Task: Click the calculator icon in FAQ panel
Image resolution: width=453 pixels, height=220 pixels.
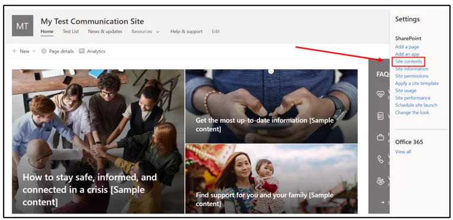Action: (381, 116)
